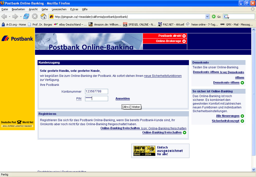Click the green arrow beside Sicherheitskonzept
The image size is (256, 177).
click(x=242, y=121)
